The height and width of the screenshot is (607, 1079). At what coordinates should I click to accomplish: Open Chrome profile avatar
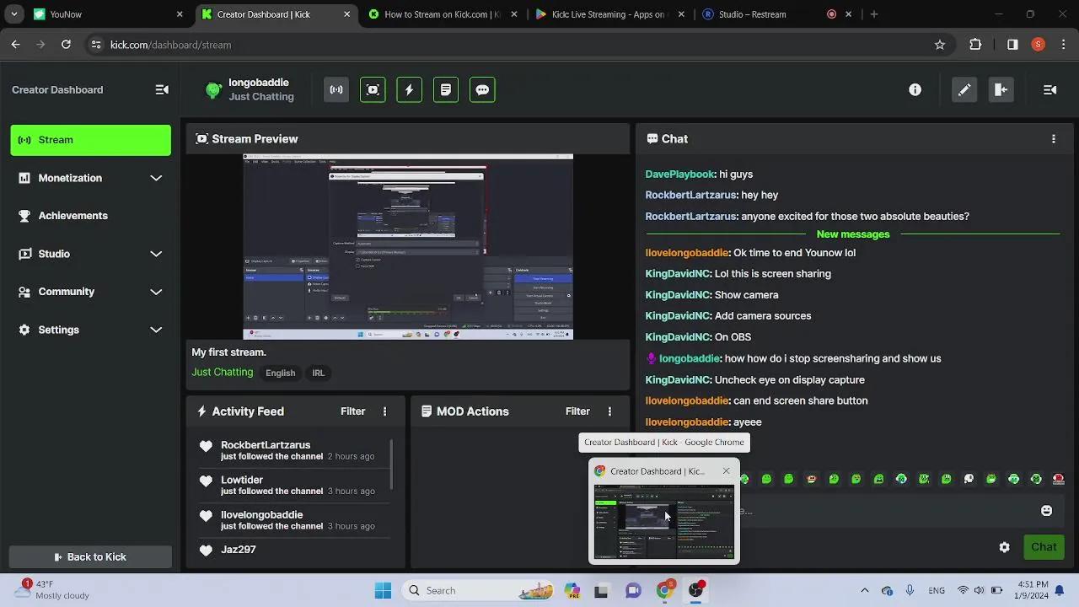1039,45
